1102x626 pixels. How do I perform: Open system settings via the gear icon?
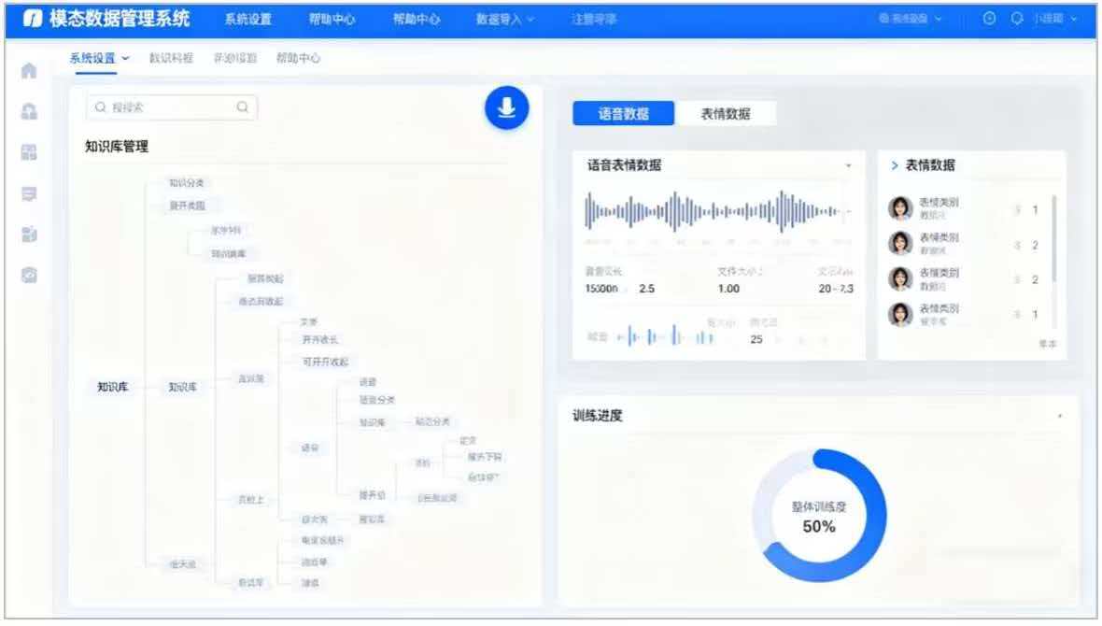[x=988, y=18]
